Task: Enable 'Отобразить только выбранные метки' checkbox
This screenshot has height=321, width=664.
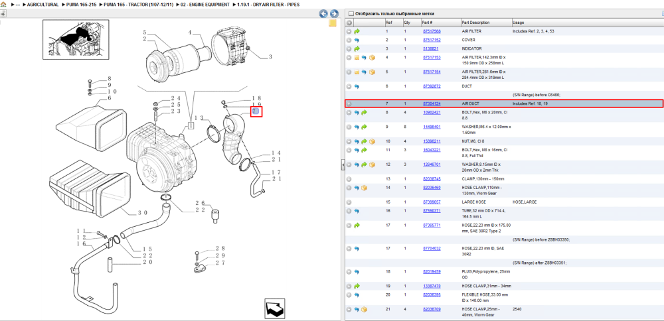Action: (351, 13)
